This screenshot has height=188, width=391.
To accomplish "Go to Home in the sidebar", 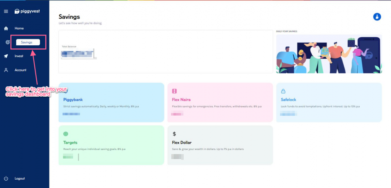I will point(19,28).
